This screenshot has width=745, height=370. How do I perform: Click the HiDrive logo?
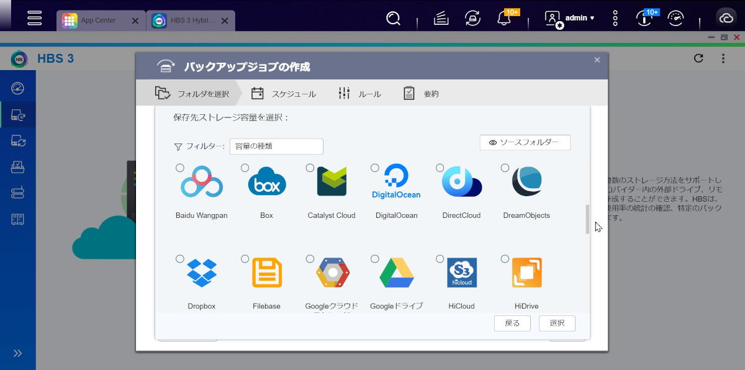[527, 273]
